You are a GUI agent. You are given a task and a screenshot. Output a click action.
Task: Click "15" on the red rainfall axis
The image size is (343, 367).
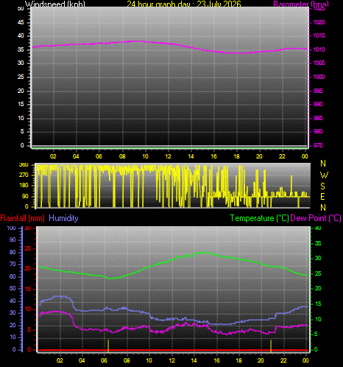click(28, 289)
